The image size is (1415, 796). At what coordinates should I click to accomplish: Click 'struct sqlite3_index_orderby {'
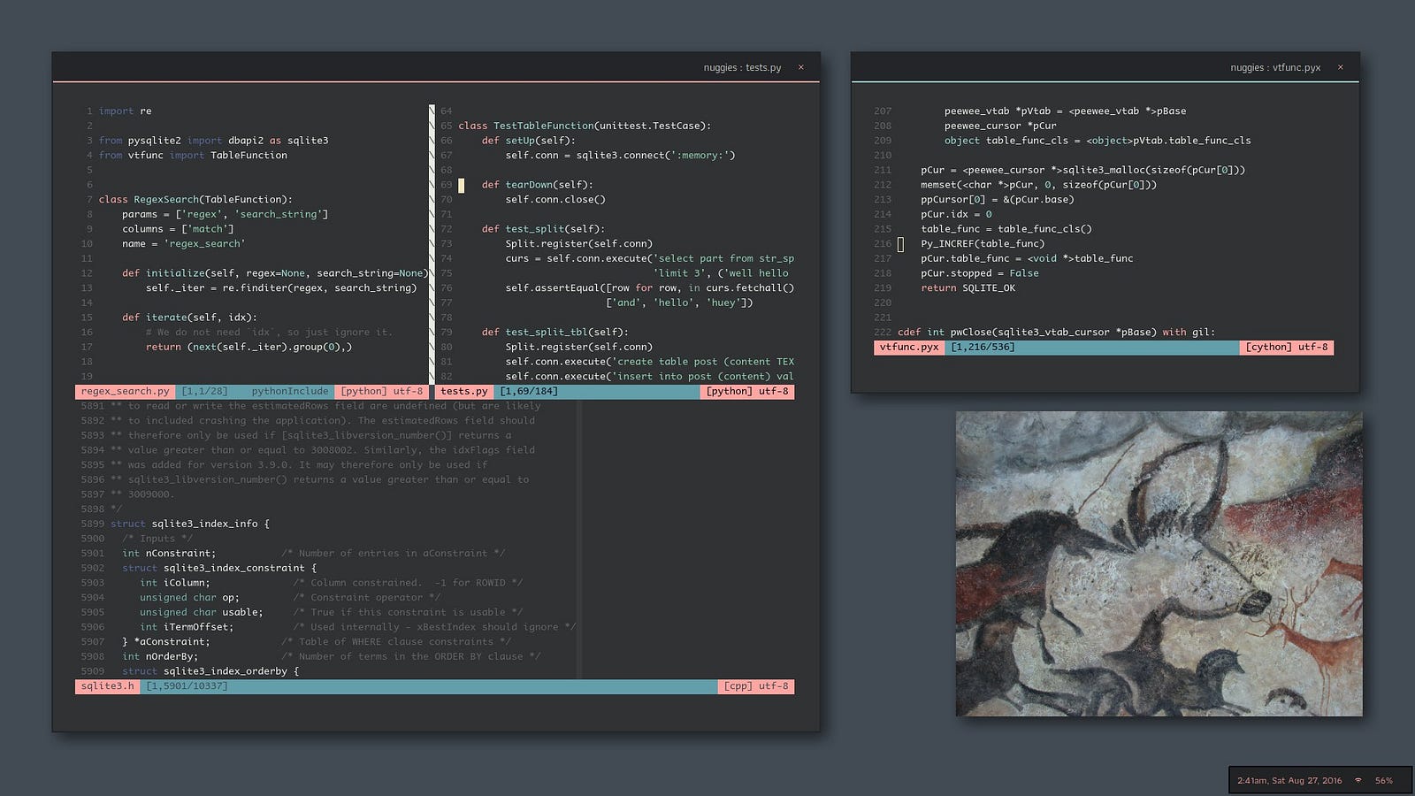[x=210, y=671]
